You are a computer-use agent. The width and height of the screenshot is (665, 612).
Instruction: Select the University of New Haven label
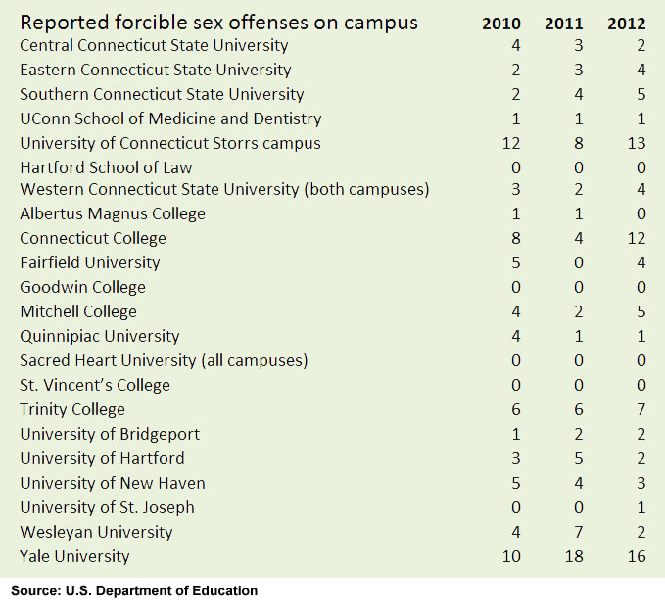(113, 483)
